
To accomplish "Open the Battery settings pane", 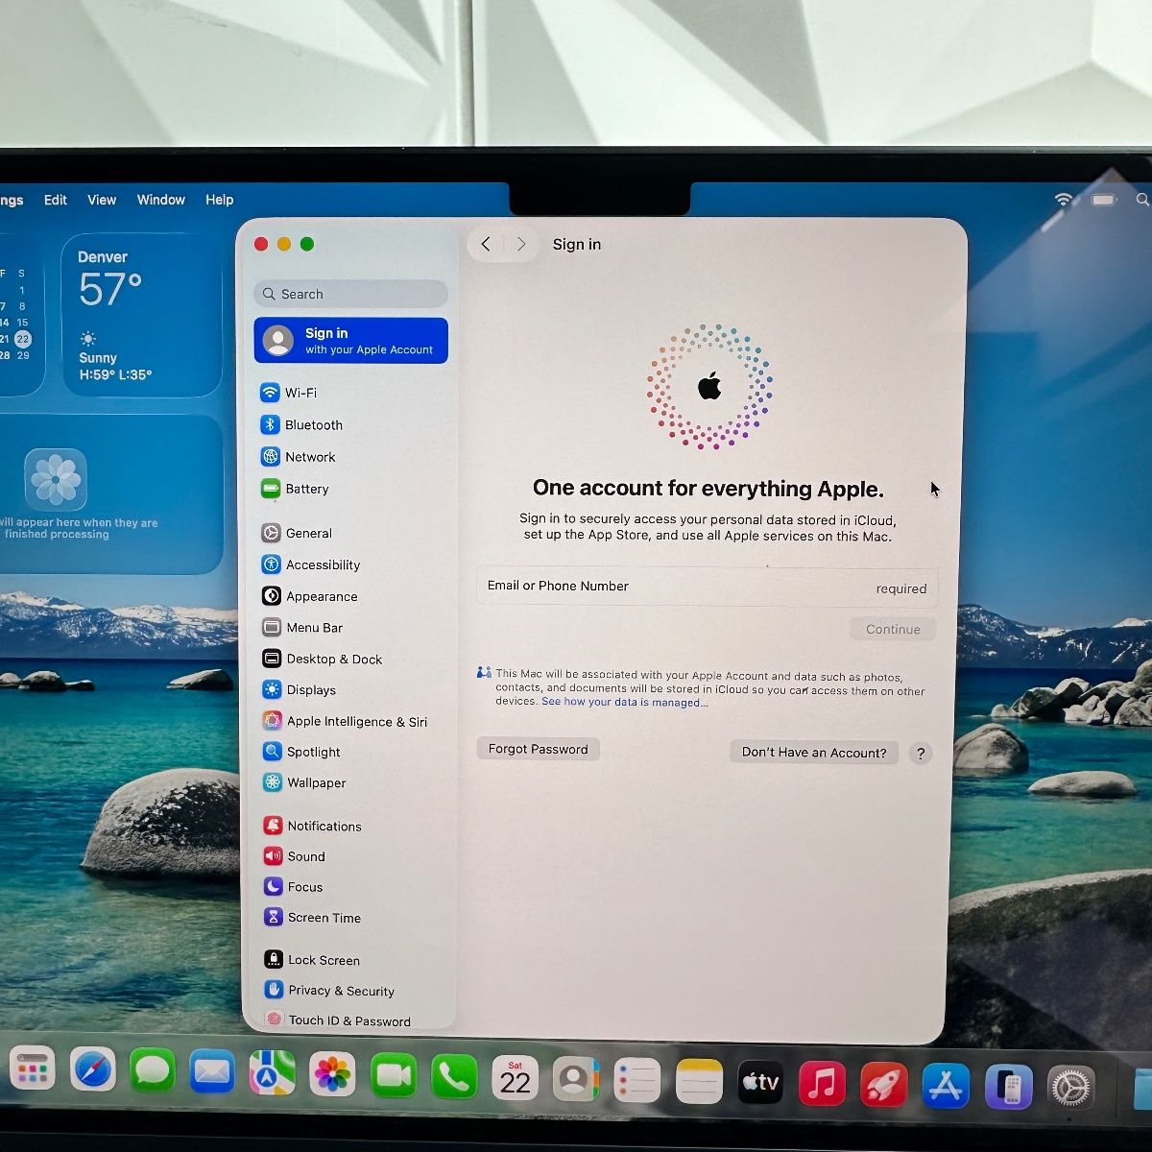I will 305,489.
